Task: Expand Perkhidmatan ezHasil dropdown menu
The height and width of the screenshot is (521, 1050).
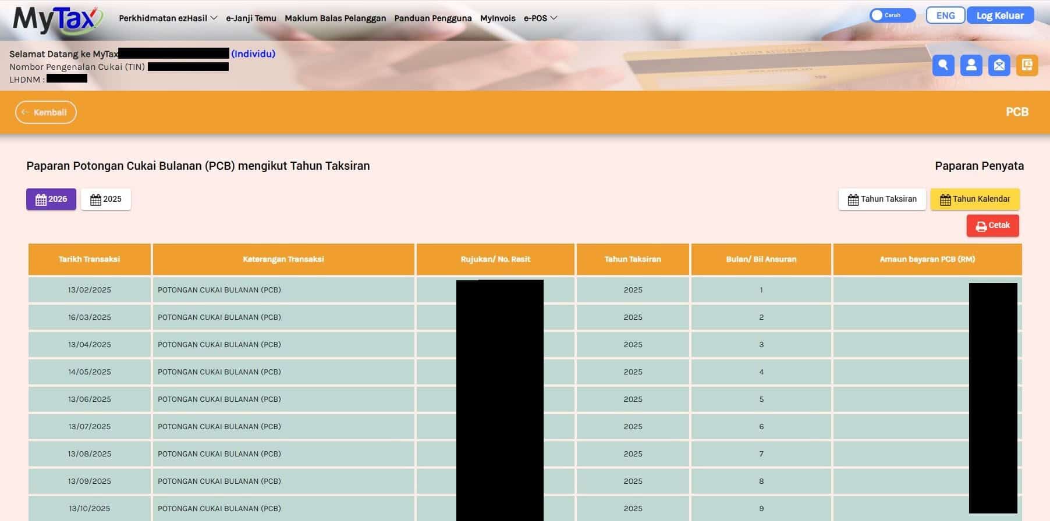Action: point(168,18)
